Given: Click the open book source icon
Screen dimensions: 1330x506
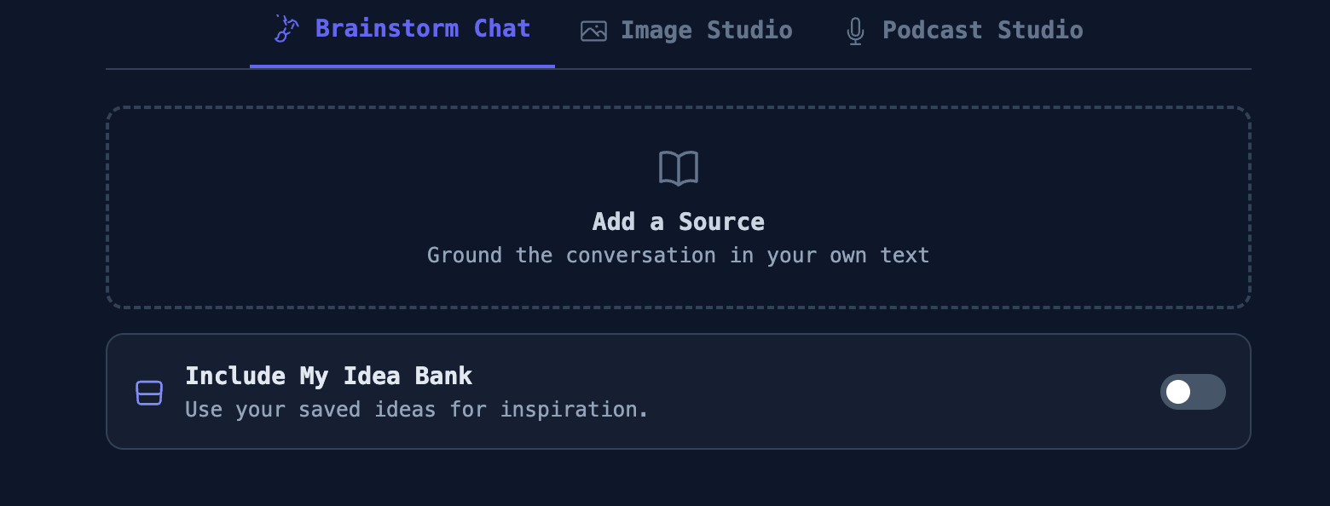Looking at the screenshot, I should pyautogui.click(x=679, y=168).
